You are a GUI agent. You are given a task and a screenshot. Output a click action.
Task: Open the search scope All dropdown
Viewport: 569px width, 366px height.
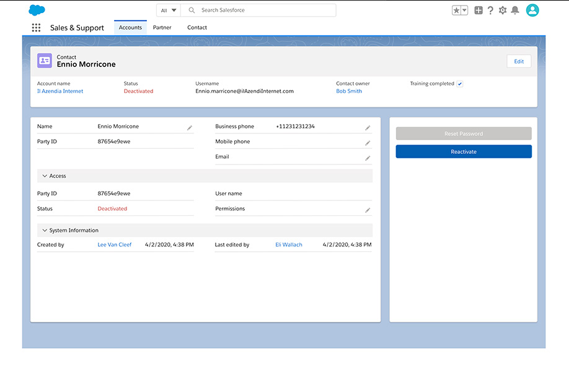(167, 10)
